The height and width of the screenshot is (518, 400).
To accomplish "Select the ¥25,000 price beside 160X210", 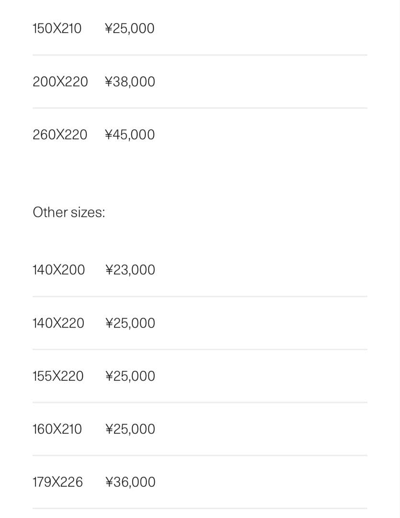I will [130, 429].
